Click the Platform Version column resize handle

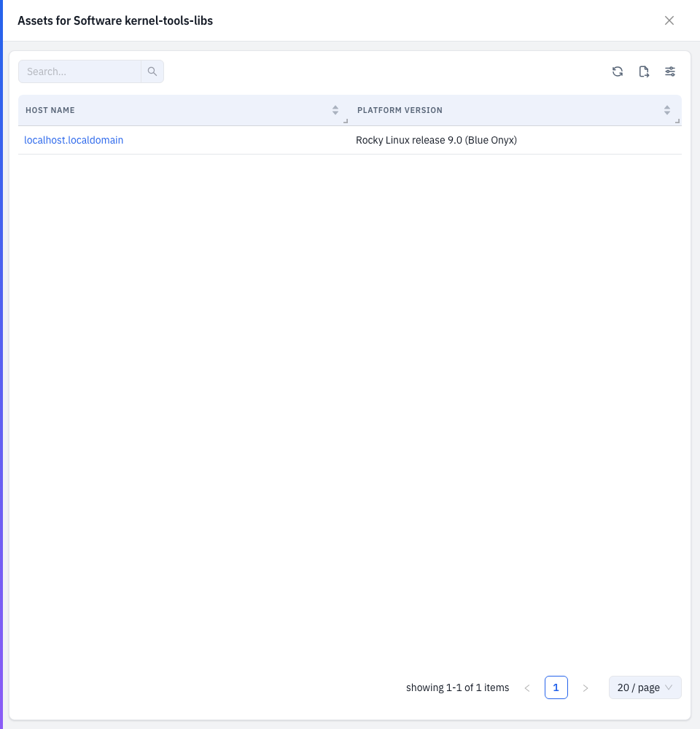(677, 121)
